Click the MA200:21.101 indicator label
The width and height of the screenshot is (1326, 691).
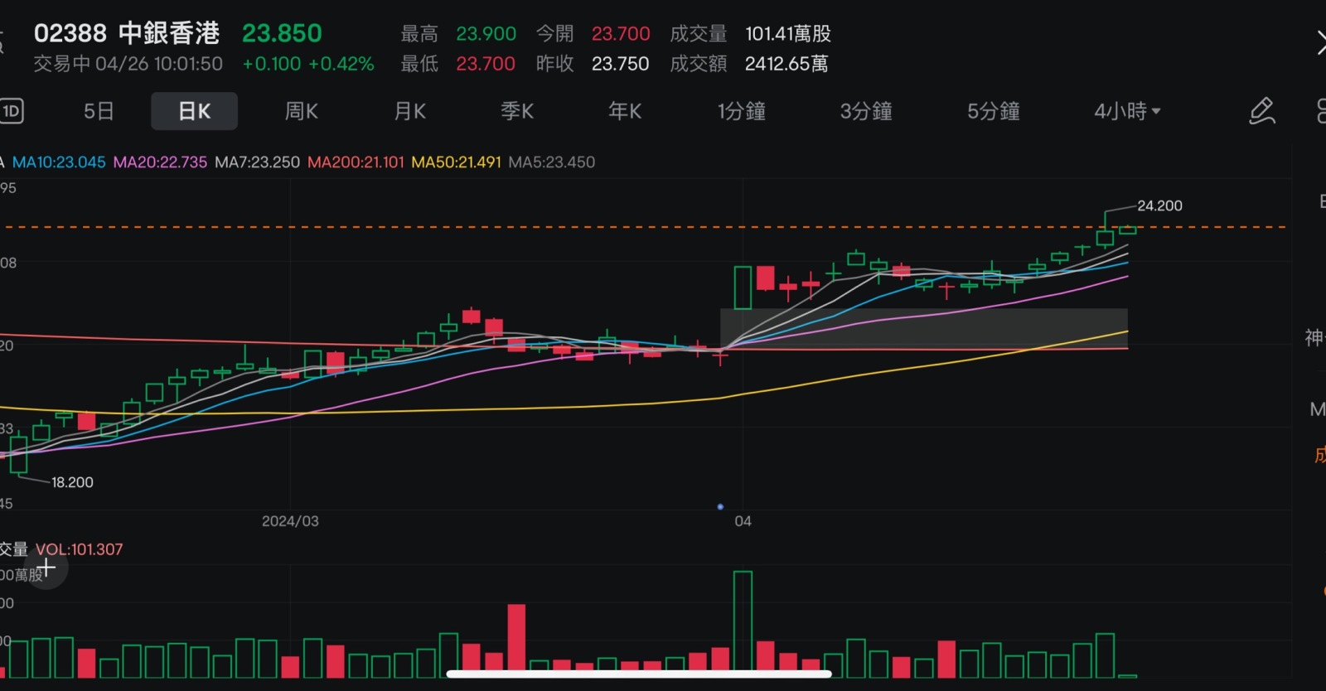(356, 162)
